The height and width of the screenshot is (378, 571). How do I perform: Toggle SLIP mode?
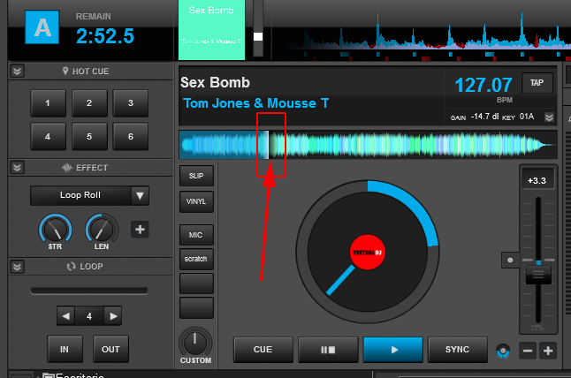coord(196,176)
